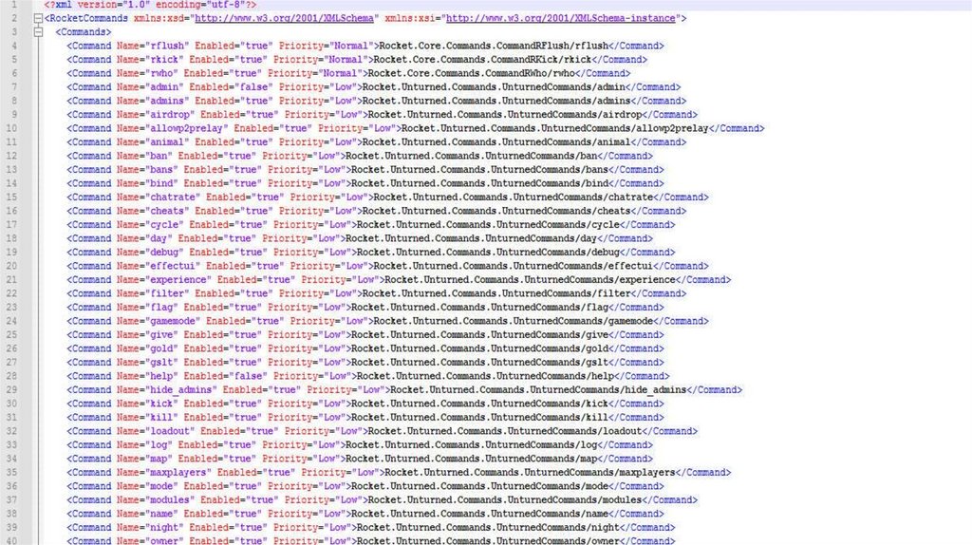
Task: Click the maxplayers command line
Action: tap(399, 473)
